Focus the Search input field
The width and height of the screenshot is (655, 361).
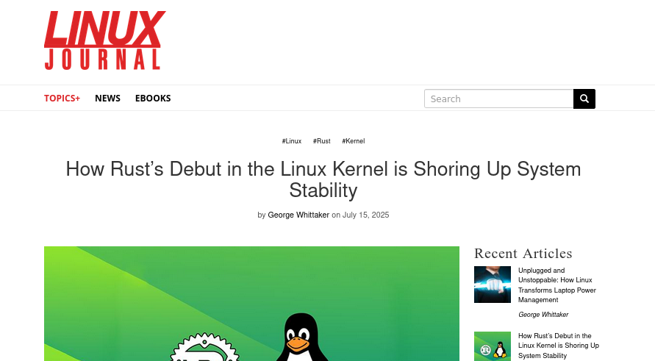(498, 99)
